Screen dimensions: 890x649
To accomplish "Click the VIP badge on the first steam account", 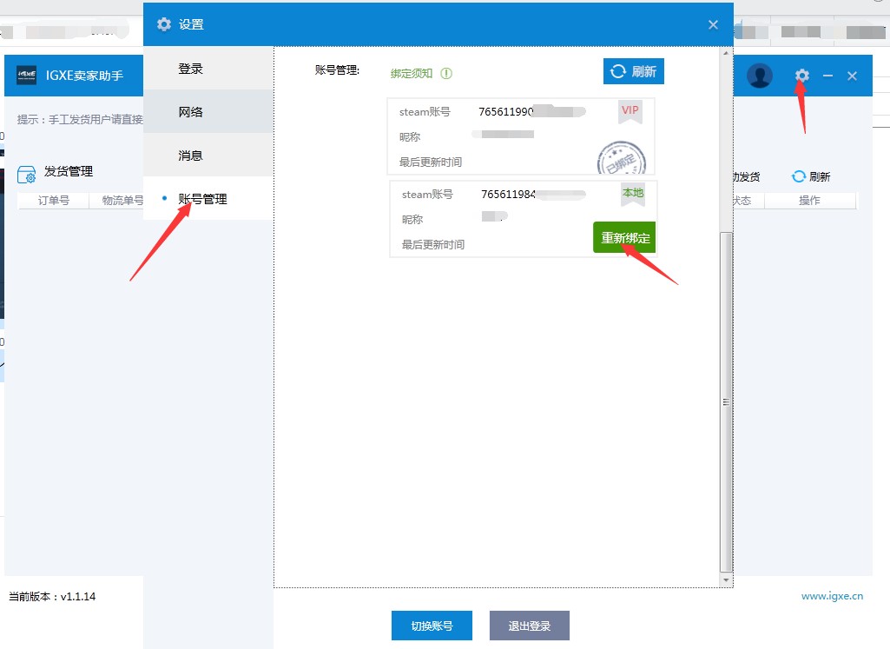I will tap(630, 111).
